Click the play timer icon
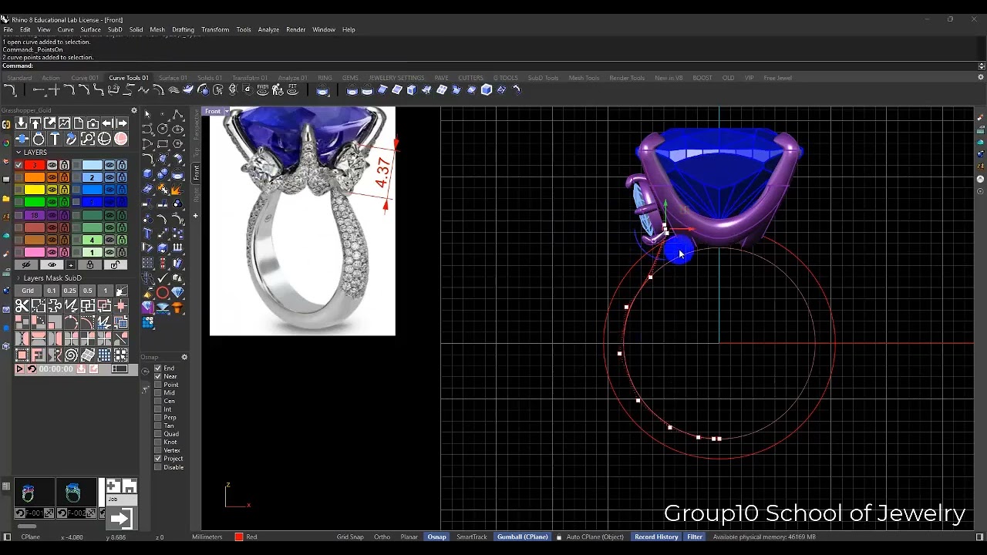Image resolution: width=987 pixels, height=555 pixels. tap(20, 369)
